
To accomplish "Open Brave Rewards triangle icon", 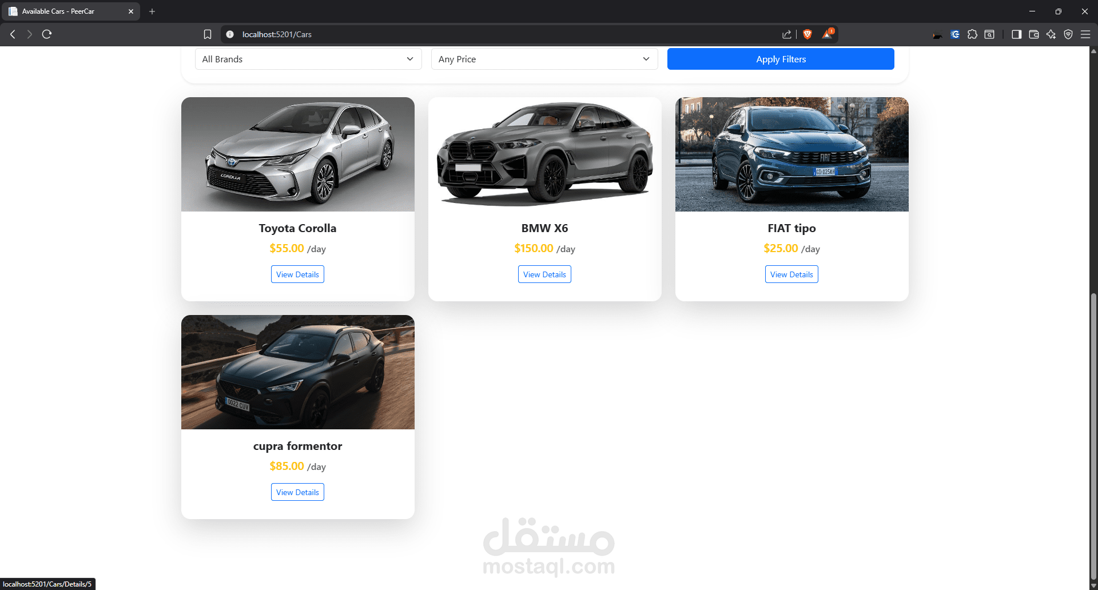I will point(828,34).
